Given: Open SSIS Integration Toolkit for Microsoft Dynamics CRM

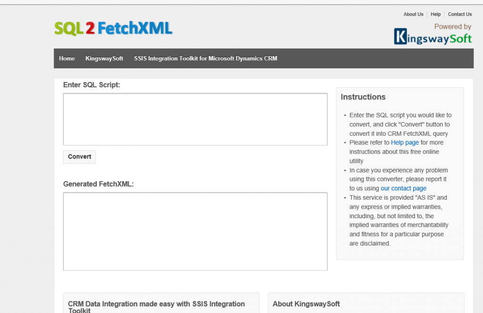Looking at the screenshot, I should pos(205,58).
